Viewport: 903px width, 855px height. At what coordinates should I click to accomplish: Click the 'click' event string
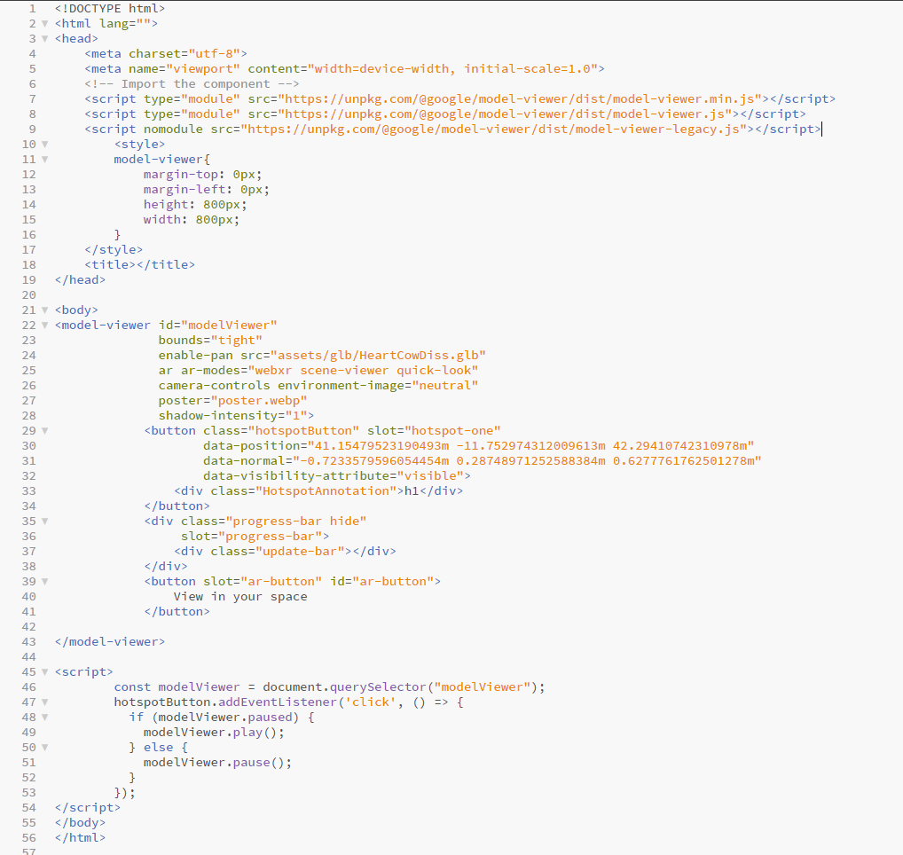(x=370, y=702)
